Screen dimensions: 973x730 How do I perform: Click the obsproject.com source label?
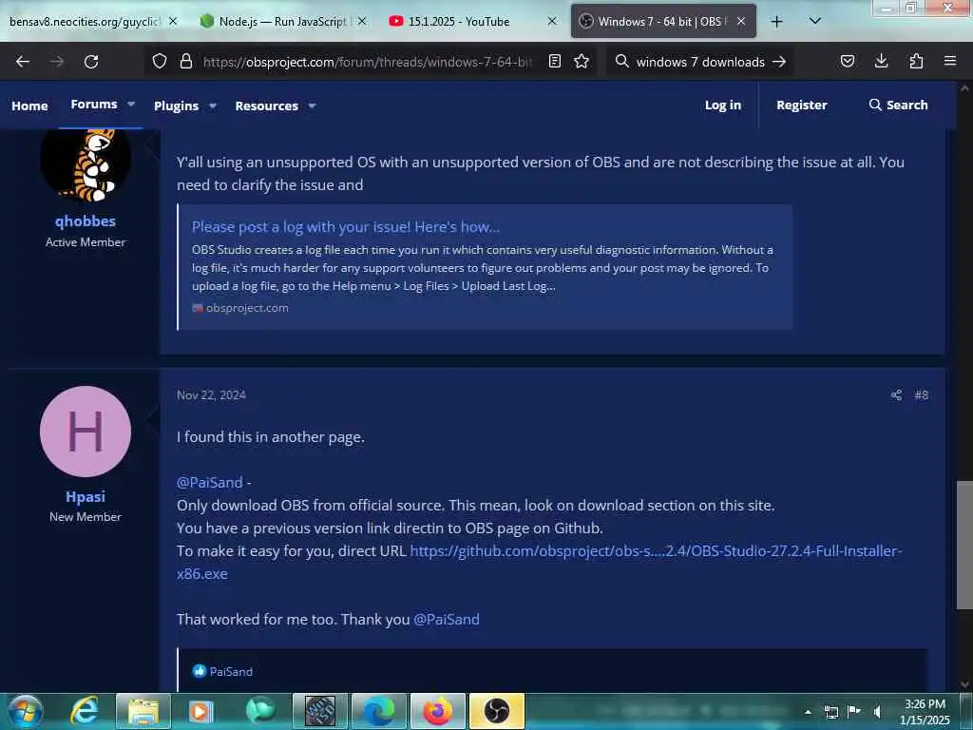(246, 308)
